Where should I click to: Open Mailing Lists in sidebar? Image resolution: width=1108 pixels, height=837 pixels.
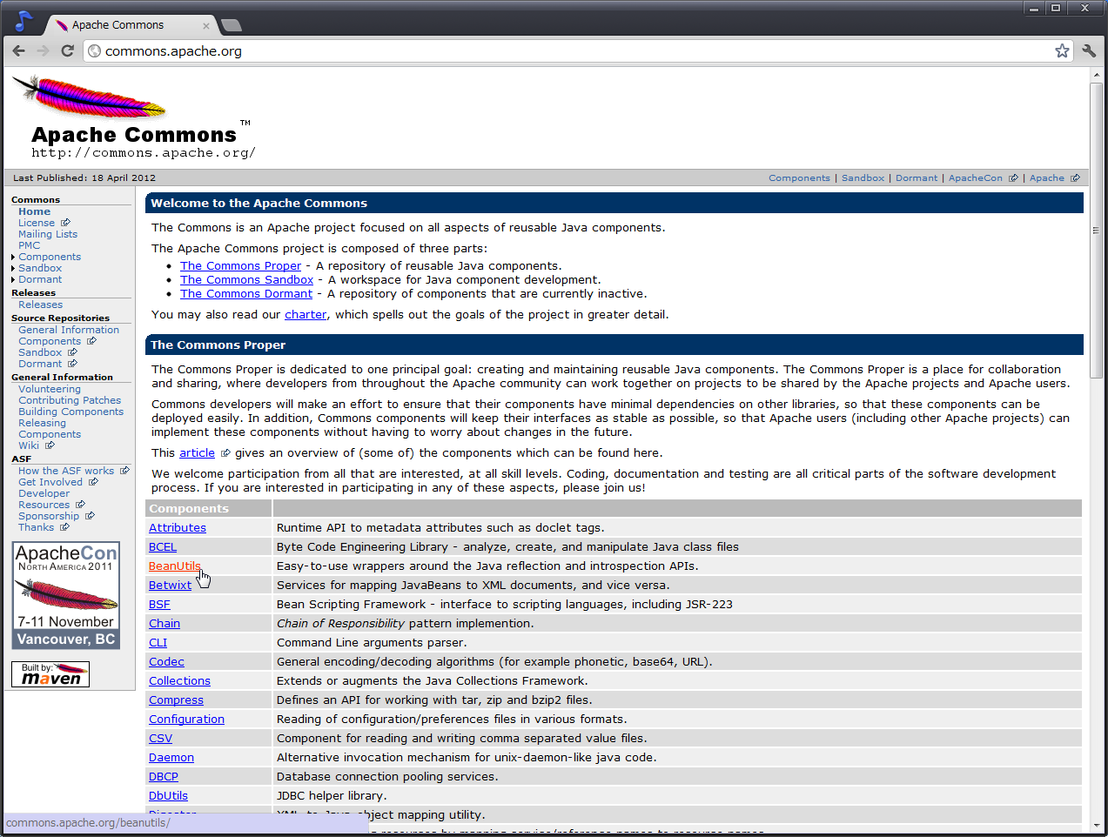[x=48, y=234]
